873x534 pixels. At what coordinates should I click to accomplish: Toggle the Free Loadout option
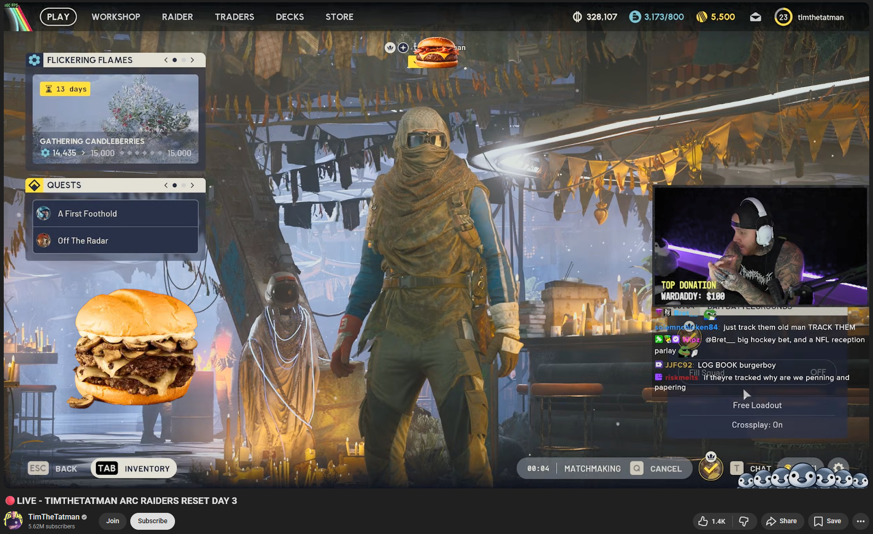(x=757, y=405)
